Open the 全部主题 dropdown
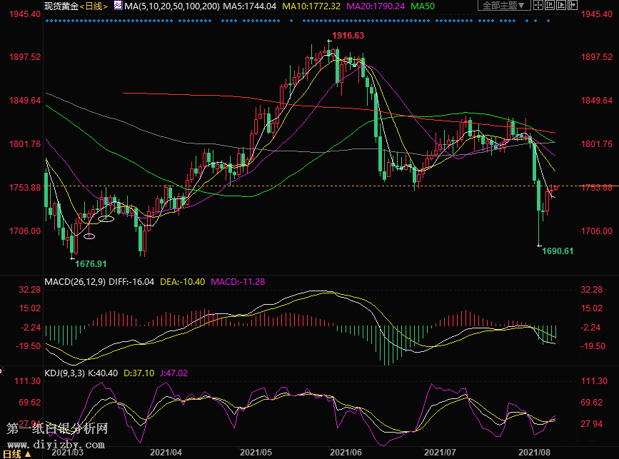 pyautogui.click(x=504, y=5)
